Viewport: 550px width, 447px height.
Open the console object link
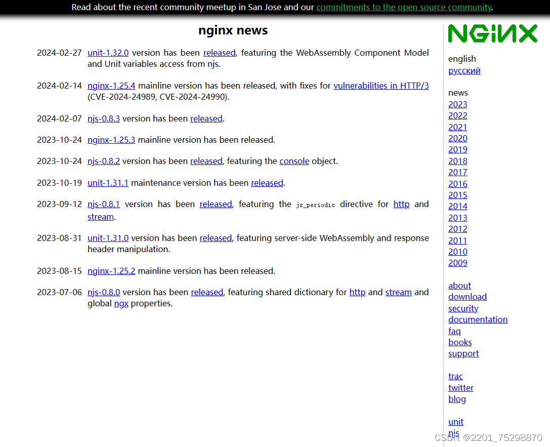(294, 161)
